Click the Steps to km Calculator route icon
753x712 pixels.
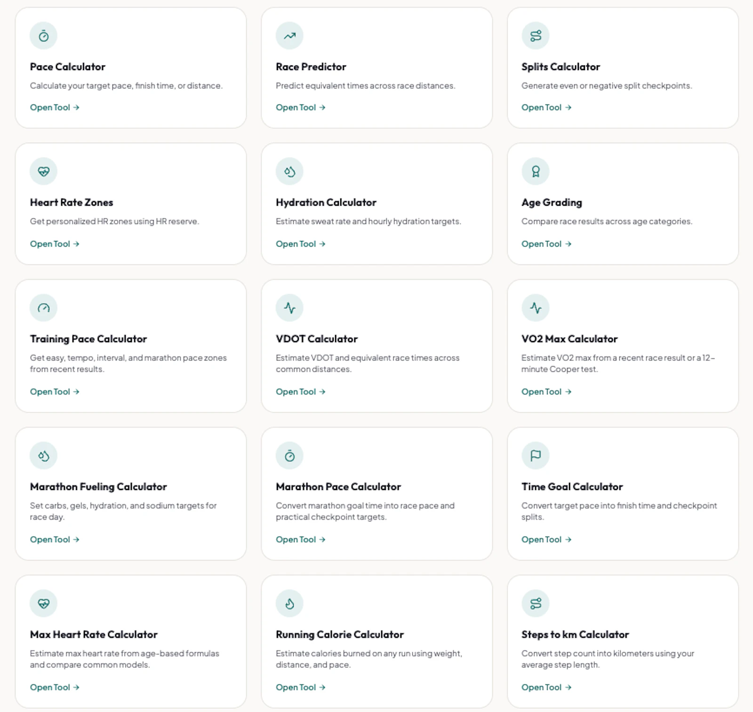[536, 603]
